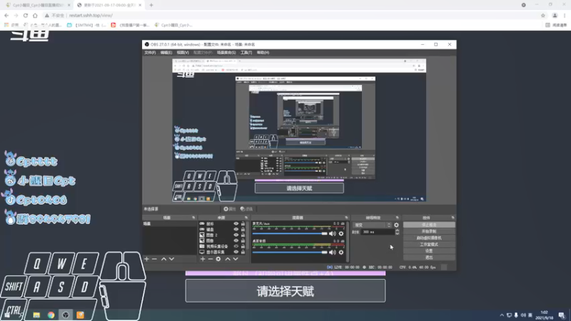Pop out the 场景 dock panel
Viewport: 571px width, 321px height.
pyautogui.click(x=193, y=218)
